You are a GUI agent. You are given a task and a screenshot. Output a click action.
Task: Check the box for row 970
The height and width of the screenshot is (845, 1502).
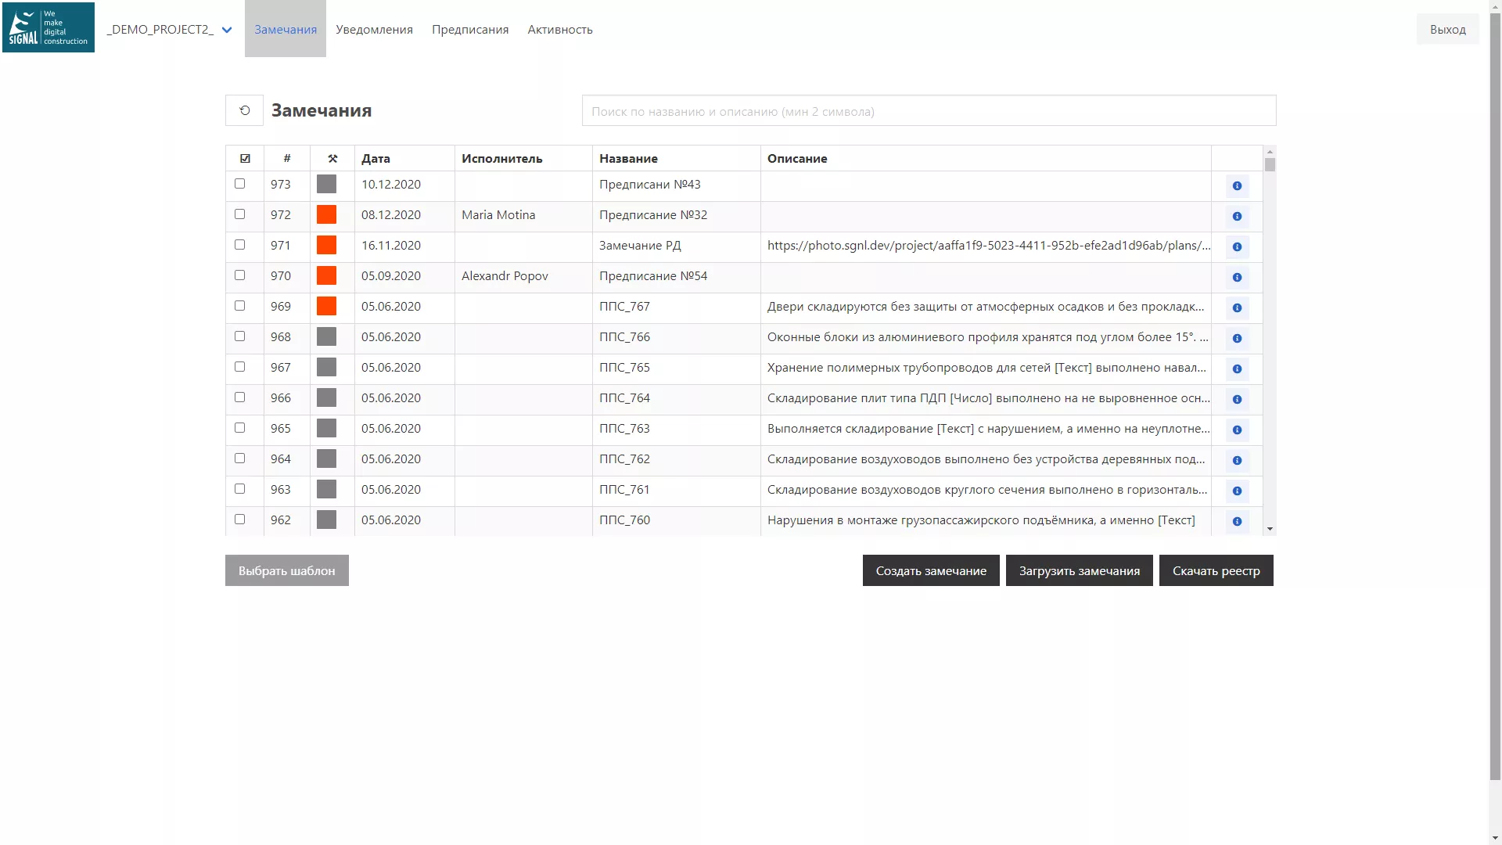coord(240,275)
